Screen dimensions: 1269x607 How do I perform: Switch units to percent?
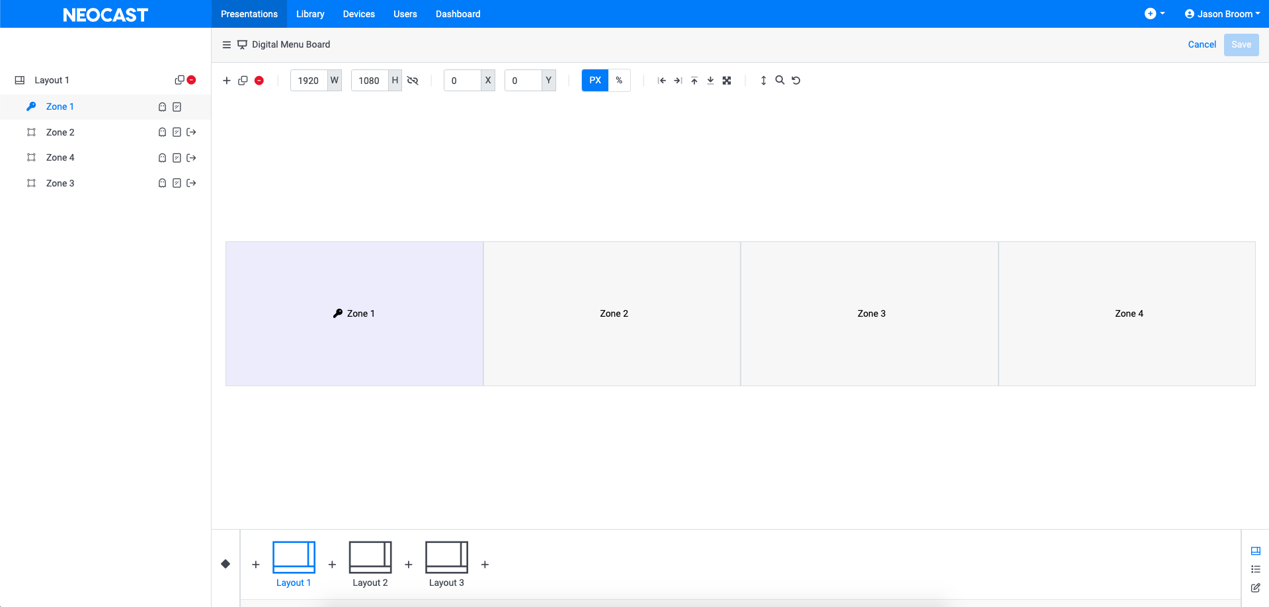tap(619, 80)
